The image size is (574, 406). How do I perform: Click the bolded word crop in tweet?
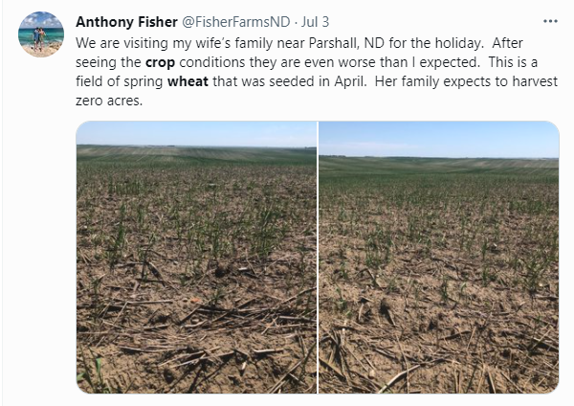tap(160, 62)
